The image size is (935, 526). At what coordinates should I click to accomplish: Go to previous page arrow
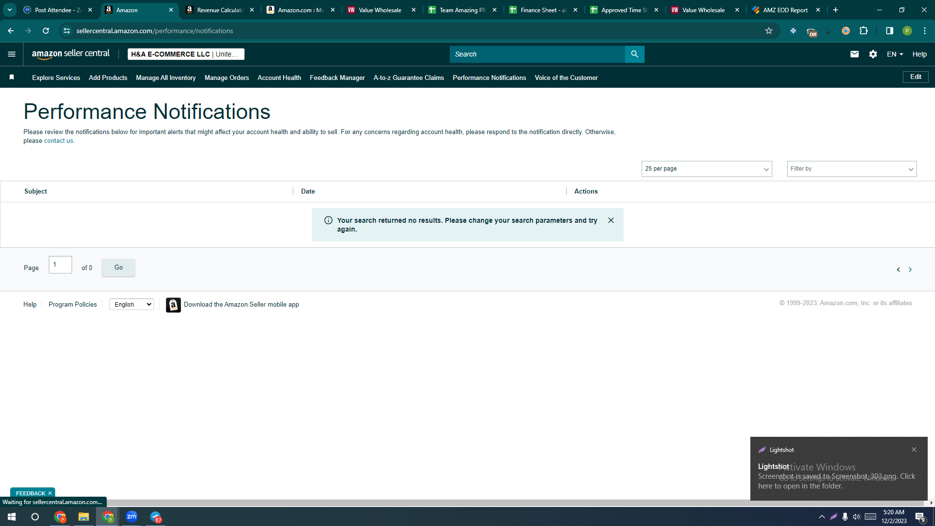898,270
